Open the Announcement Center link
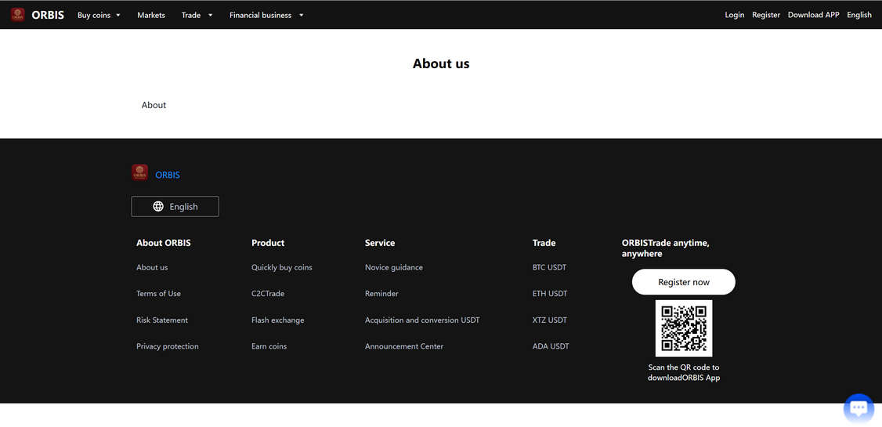This screenshot has height=427, width=882. click(404, 346)
